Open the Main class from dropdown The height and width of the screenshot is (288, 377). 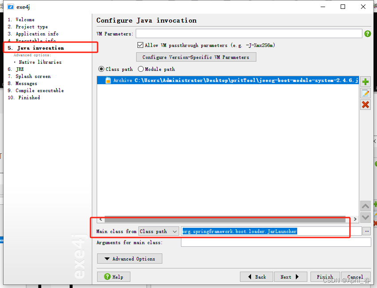click(x=159, y=231)
